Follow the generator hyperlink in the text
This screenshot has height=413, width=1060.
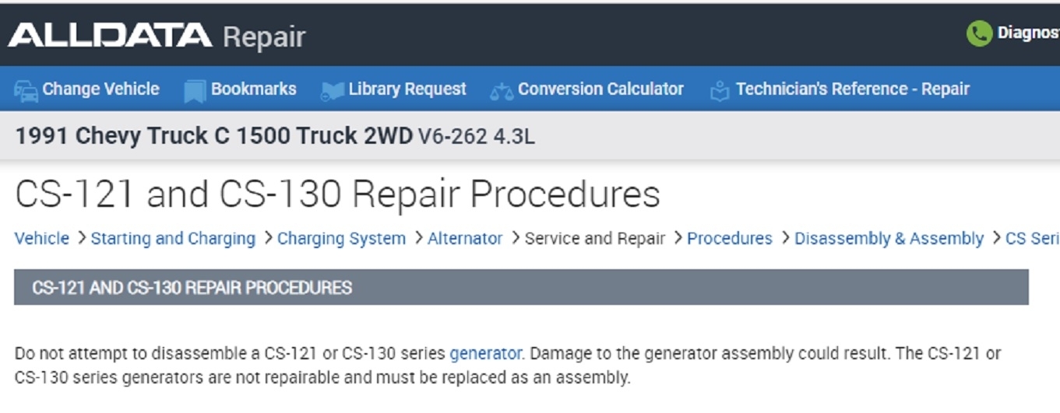point(485,354)
